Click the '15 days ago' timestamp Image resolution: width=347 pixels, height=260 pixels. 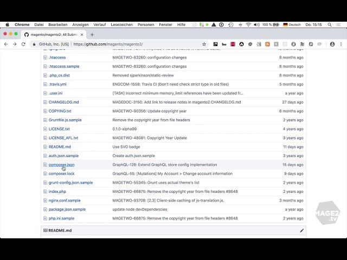(293, 165)
